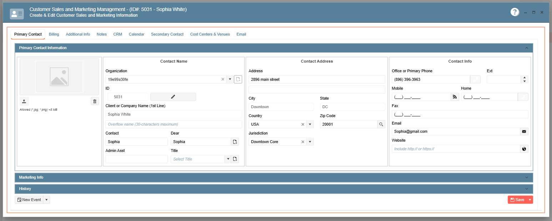Click the pencil edit ID button
The image size is (552, 221).
coord(173,97)
